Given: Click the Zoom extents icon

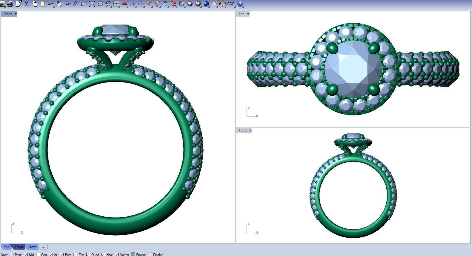Looking at the screenshot, I should tap(92, 4).
